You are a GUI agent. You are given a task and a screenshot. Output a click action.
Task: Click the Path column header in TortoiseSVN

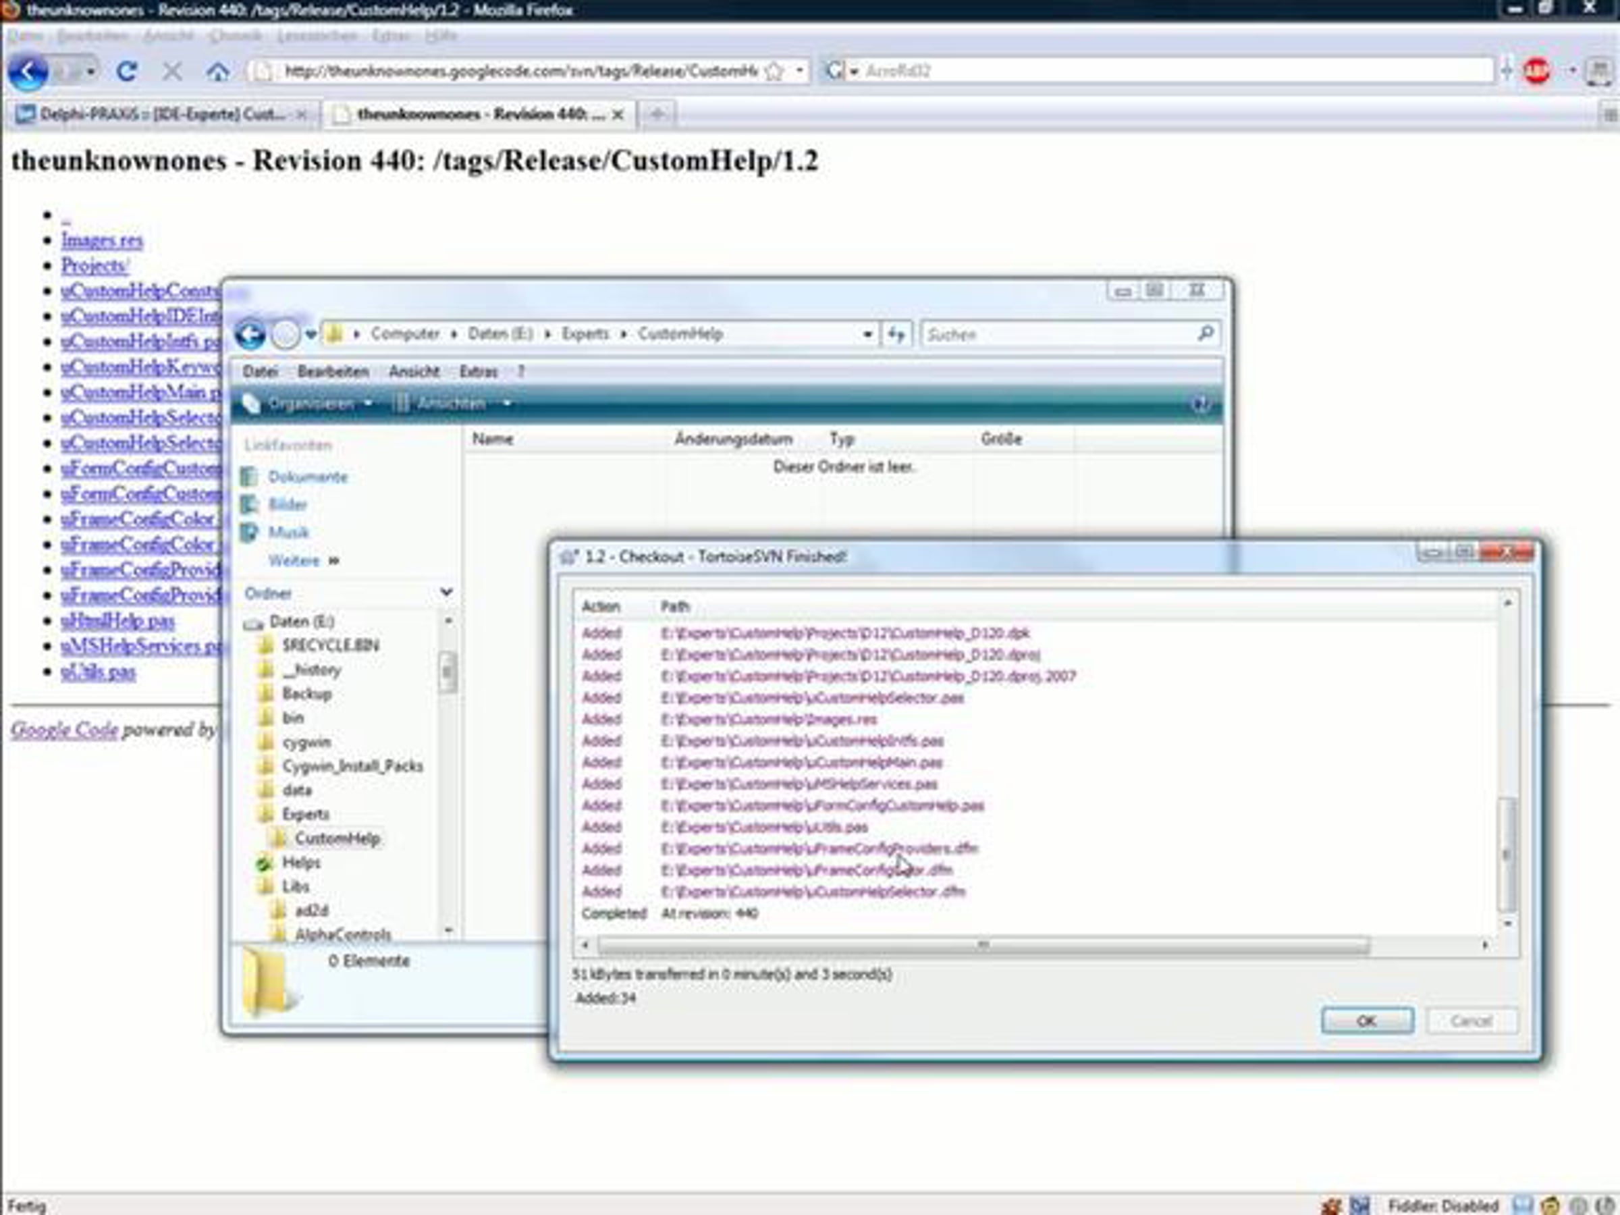pos(674,606)
